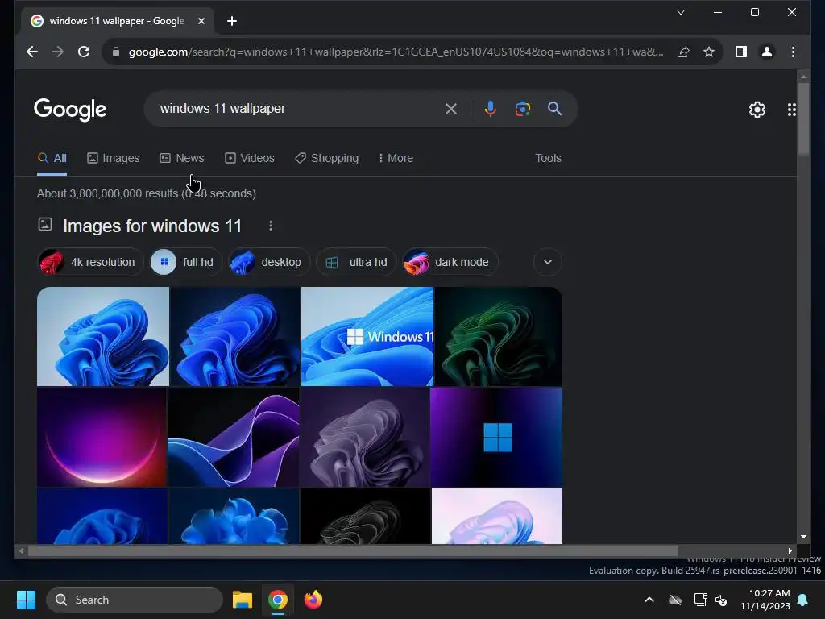Click the scrollbar down arrow
Screen dimensions: 825x619
tap(803, 537)
